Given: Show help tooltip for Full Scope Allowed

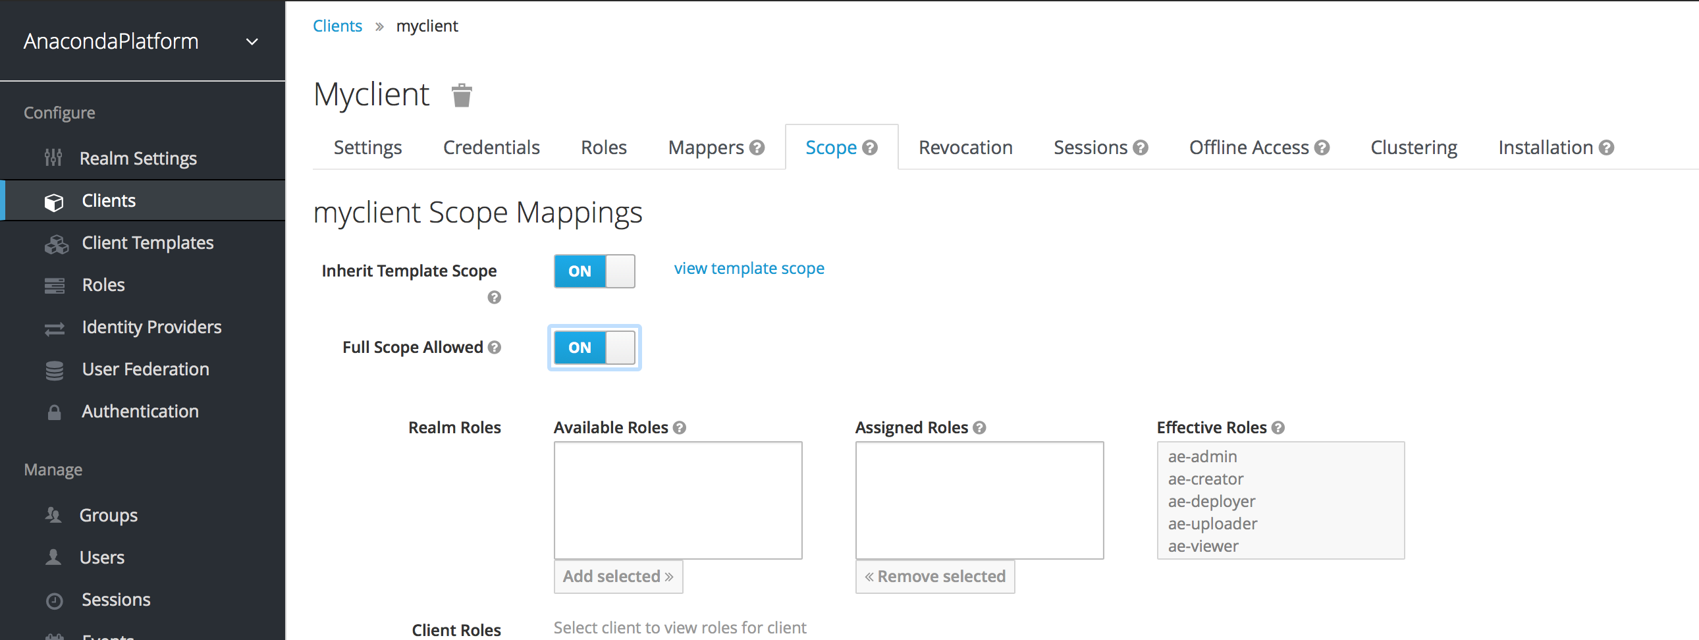Looking at the screenshot, I should coord(495,348).
